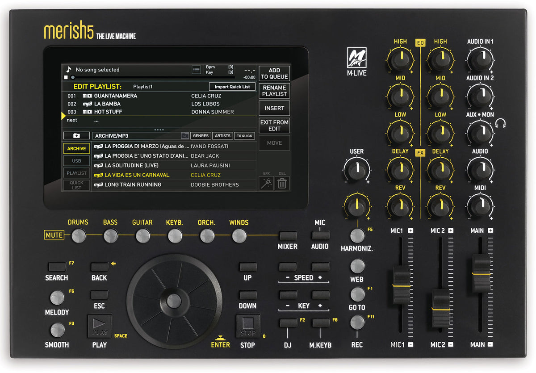Mute the ORCH. track
The width and height of the screenshot is (536, 373).
click(207, 235)
